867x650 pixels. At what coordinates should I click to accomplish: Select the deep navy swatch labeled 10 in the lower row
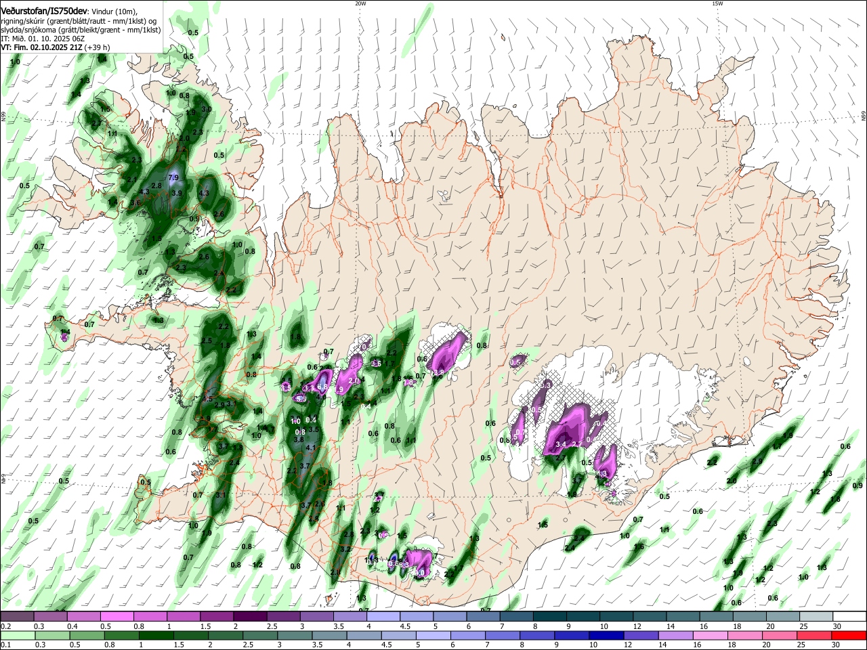pos(607,635)
